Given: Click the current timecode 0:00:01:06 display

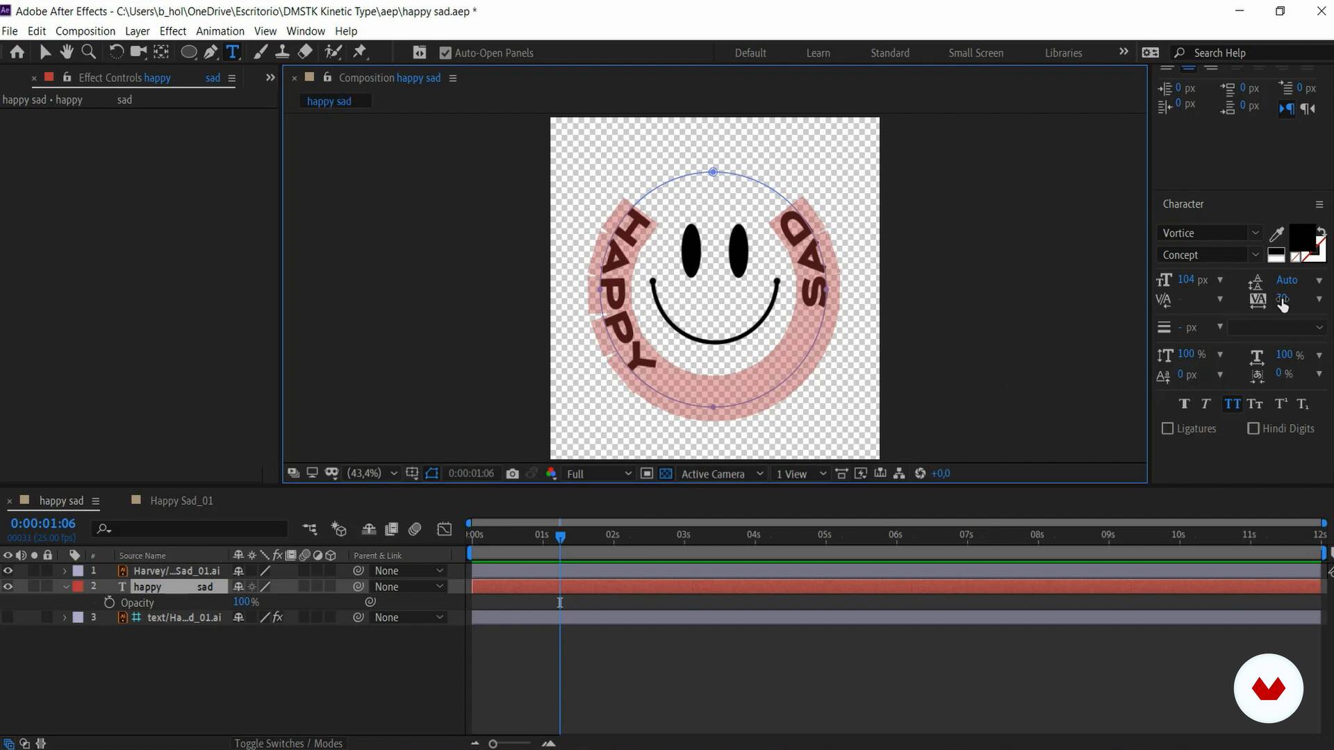Looking at the screenshot, I should tap(43, 523).
